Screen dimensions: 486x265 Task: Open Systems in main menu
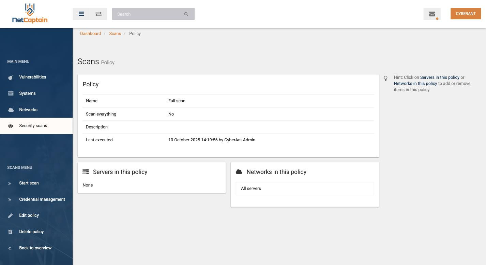pos(27,93)
